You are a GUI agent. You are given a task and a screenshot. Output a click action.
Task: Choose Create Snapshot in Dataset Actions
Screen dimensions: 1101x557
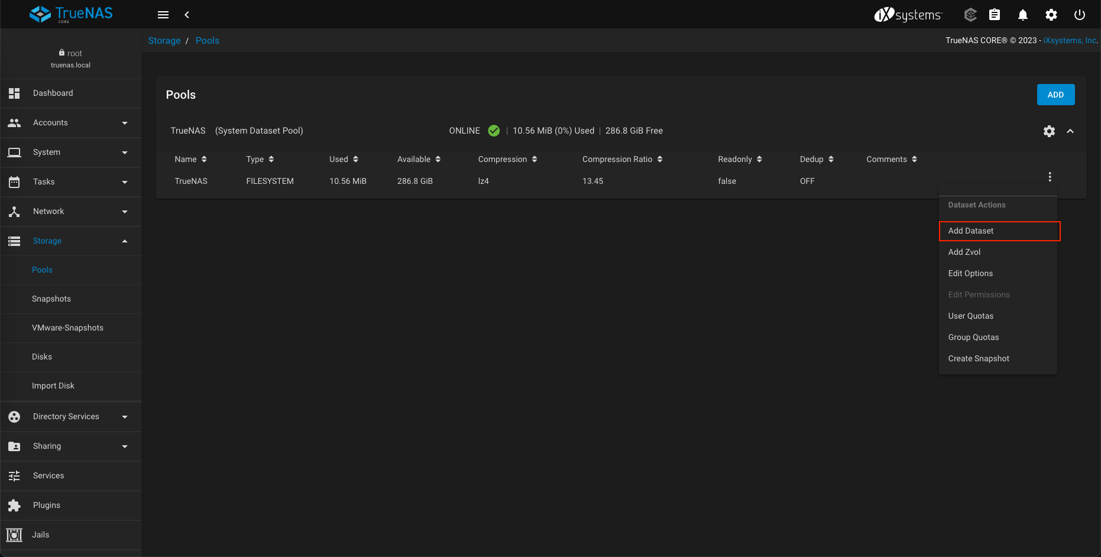[x=979, y=359]
